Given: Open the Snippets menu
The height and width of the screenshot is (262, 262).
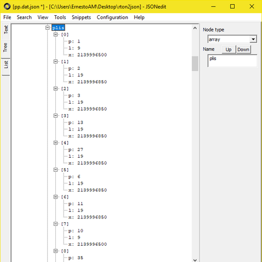Looking at the screenshot, I should point(82,17).
